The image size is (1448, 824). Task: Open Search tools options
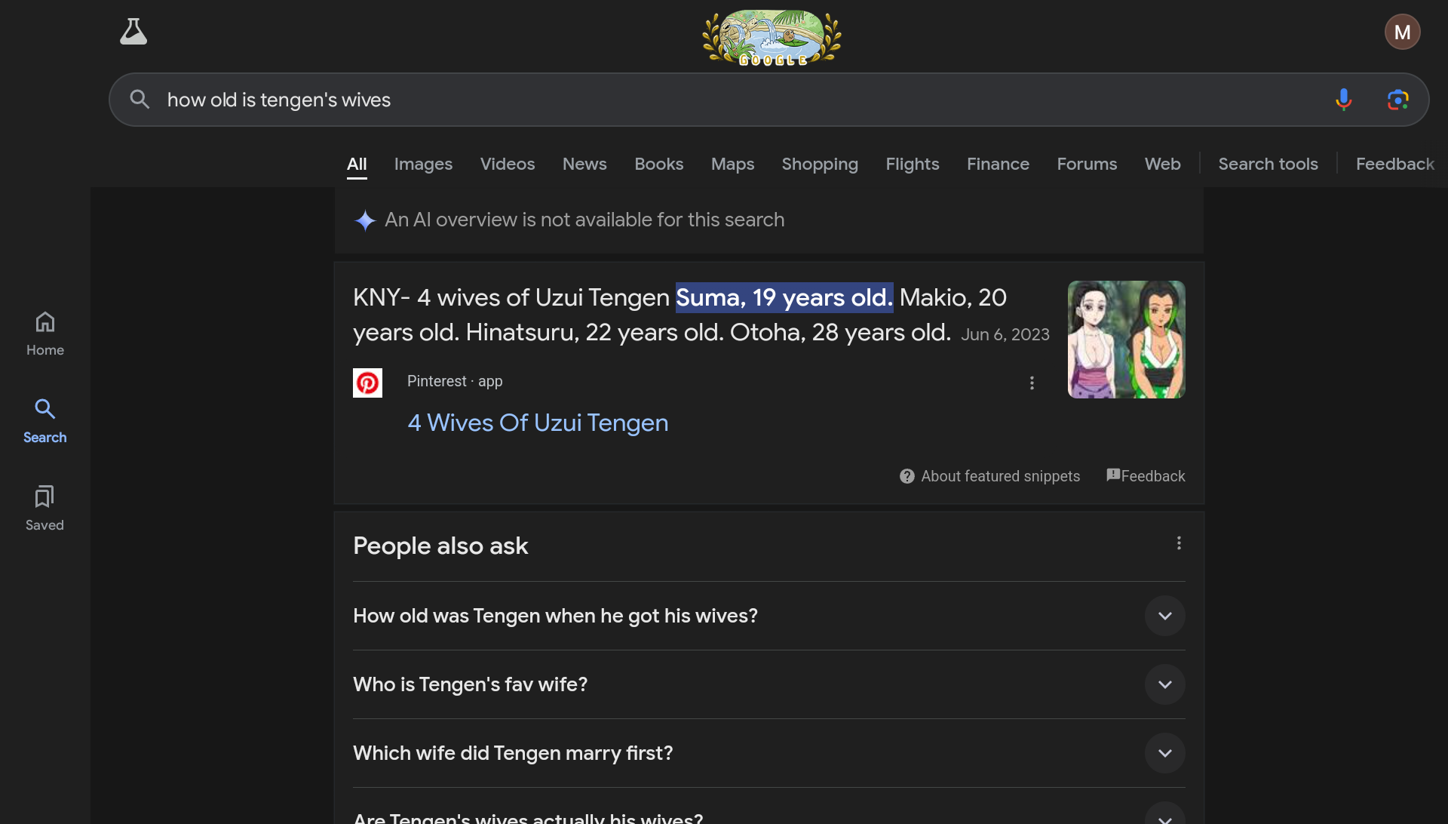click(x=1268, y=164)
